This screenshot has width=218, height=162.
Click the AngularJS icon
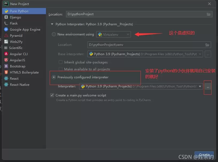6,60
